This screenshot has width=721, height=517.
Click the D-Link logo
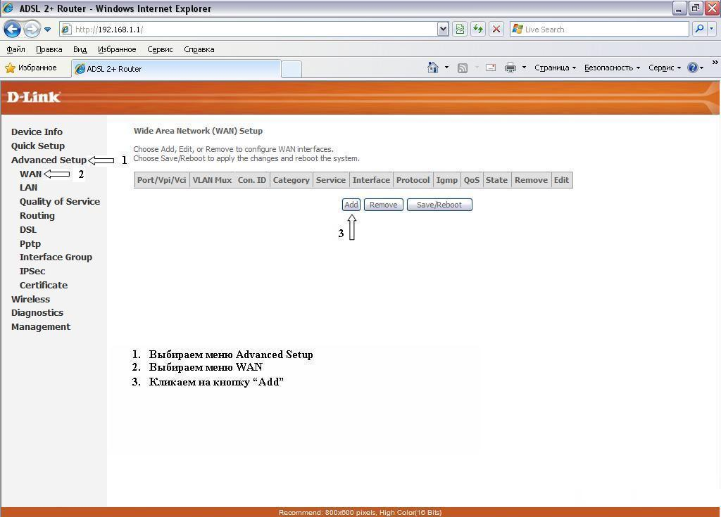click(x=34, y=97)
